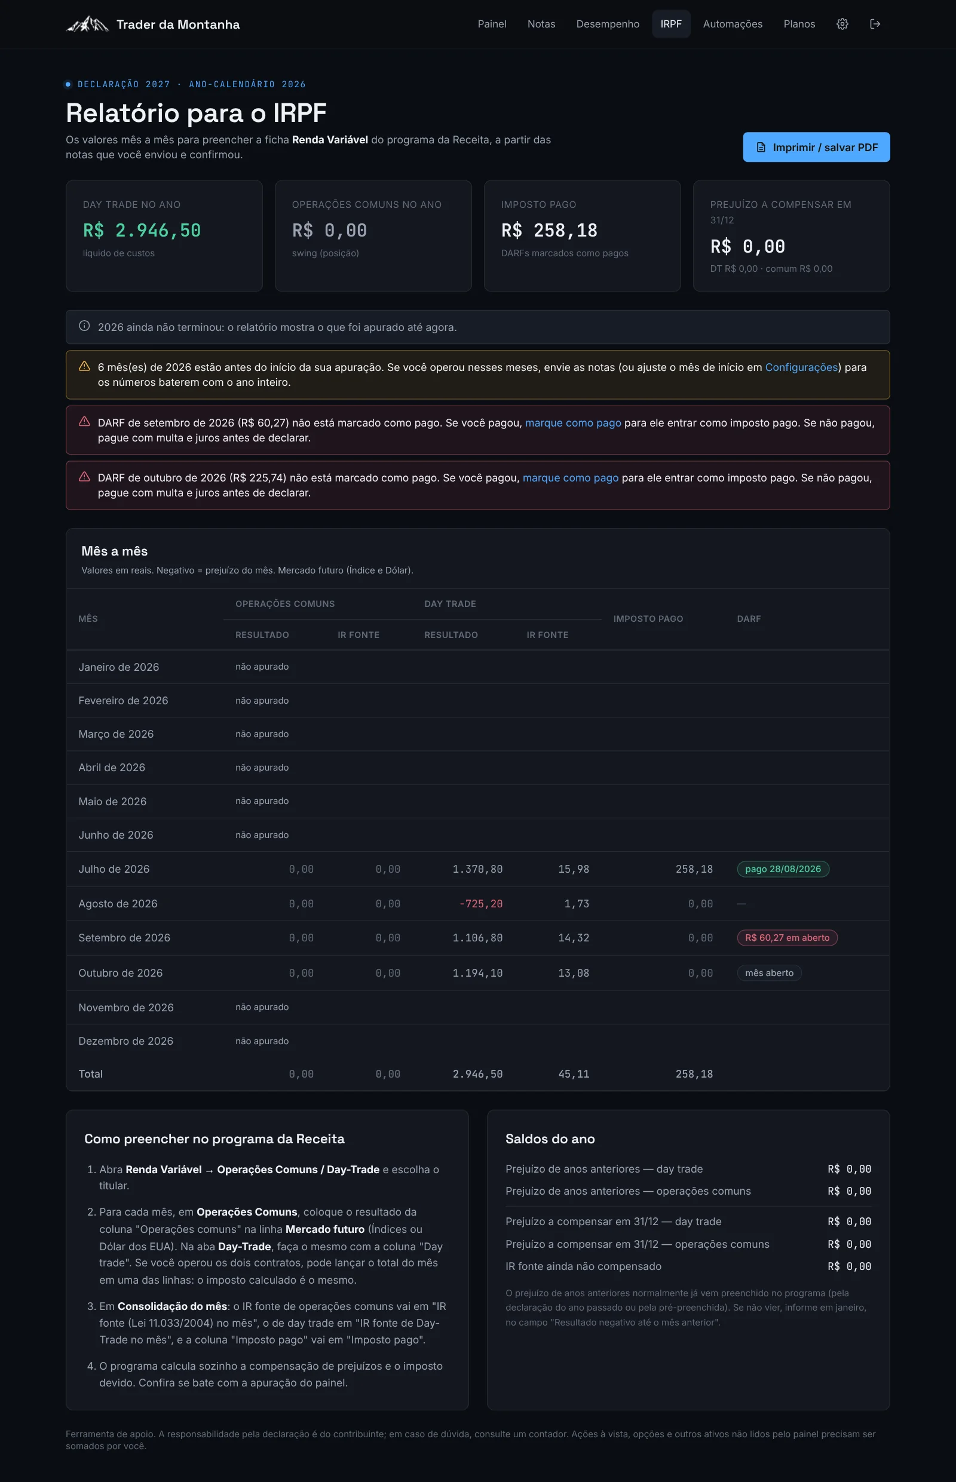Image resolution: width=956 pixels, height=1482 pixels.
Task: Click the mountain logo icon
Action: coord(87,24)
